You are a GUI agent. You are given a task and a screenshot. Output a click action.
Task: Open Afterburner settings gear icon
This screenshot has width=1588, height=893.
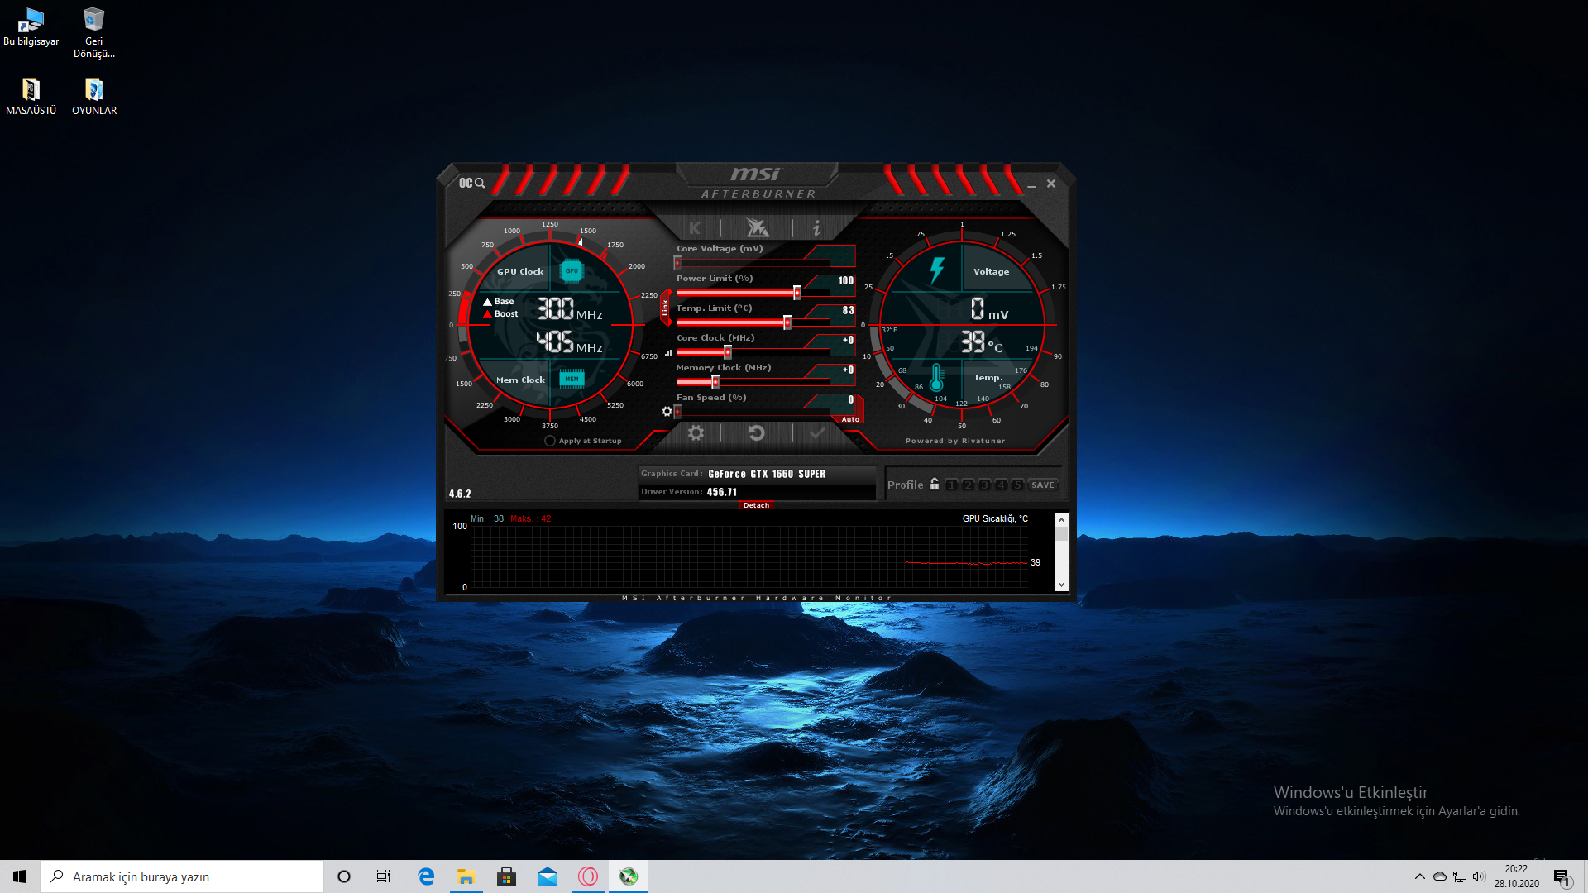pyautogui.click(x=696, y=432)
